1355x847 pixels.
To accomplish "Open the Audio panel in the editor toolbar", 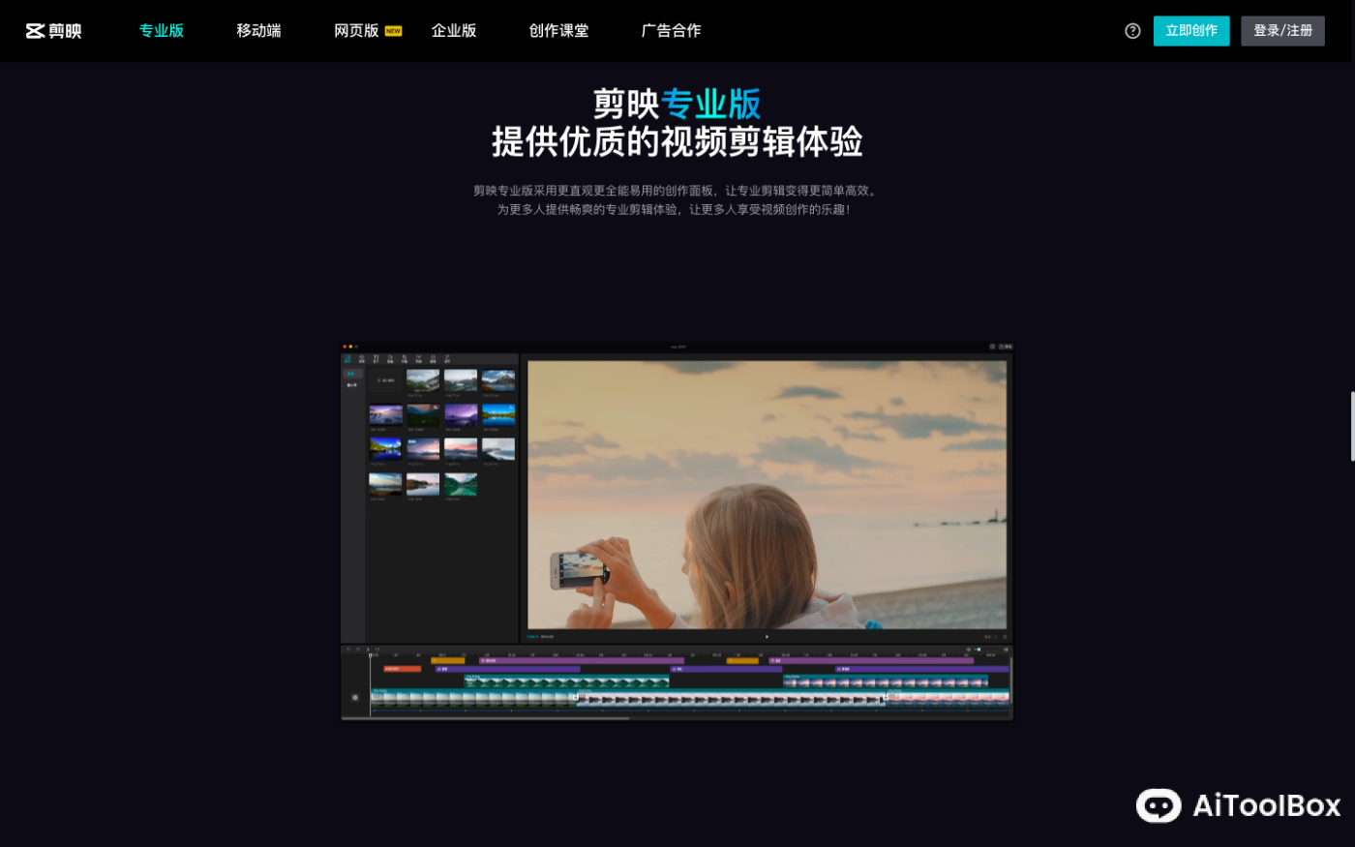I will [x=361, y=358].
